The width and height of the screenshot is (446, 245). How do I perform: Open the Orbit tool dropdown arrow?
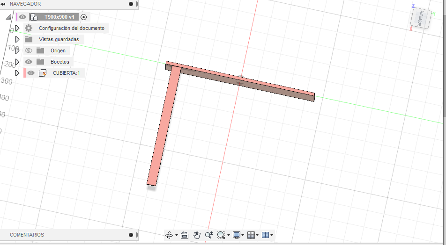click(177, 235)
